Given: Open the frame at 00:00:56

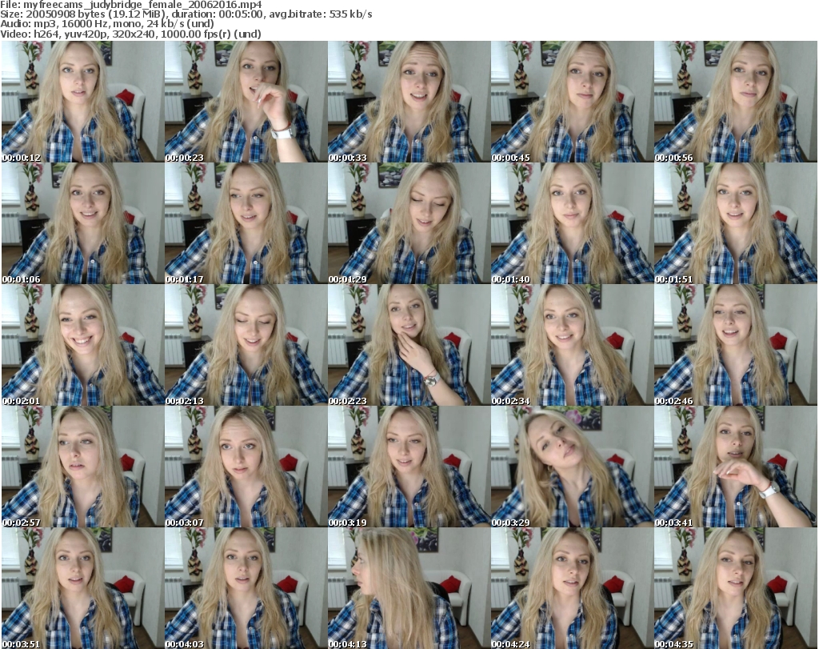Looking at the screenshot, I should pos(736,102).
